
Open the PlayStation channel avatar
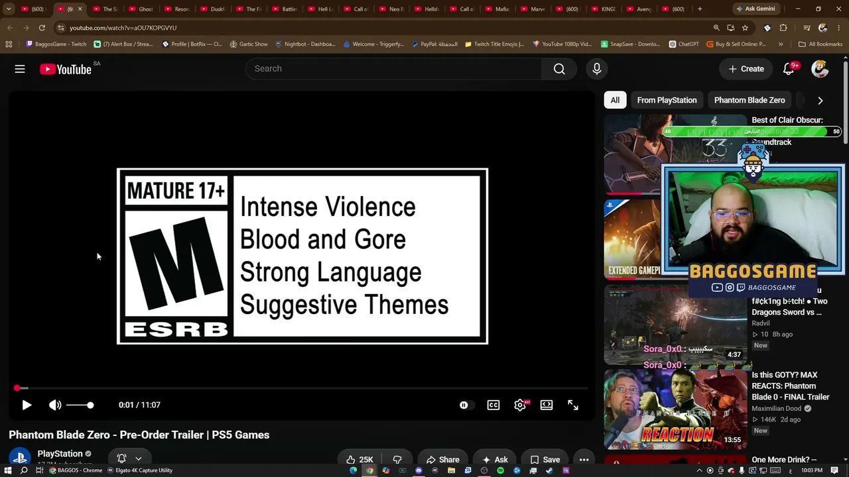[x=20, y=458]
